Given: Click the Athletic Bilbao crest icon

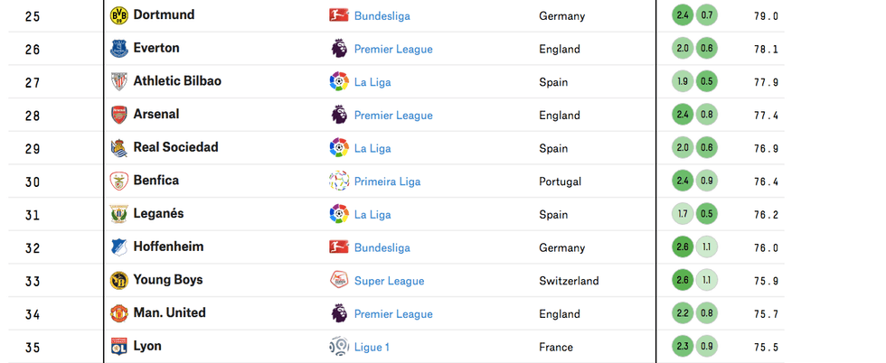Looking at the screenshot, I should [118, 82].
